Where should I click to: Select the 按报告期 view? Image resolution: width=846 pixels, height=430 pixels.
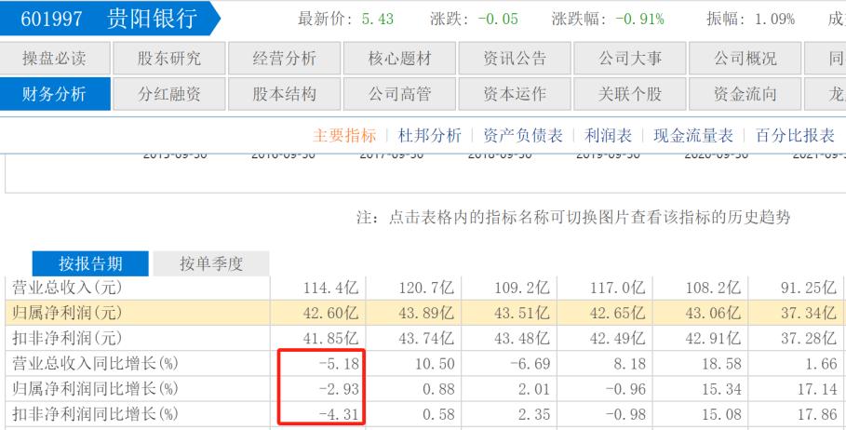point(90,263)
